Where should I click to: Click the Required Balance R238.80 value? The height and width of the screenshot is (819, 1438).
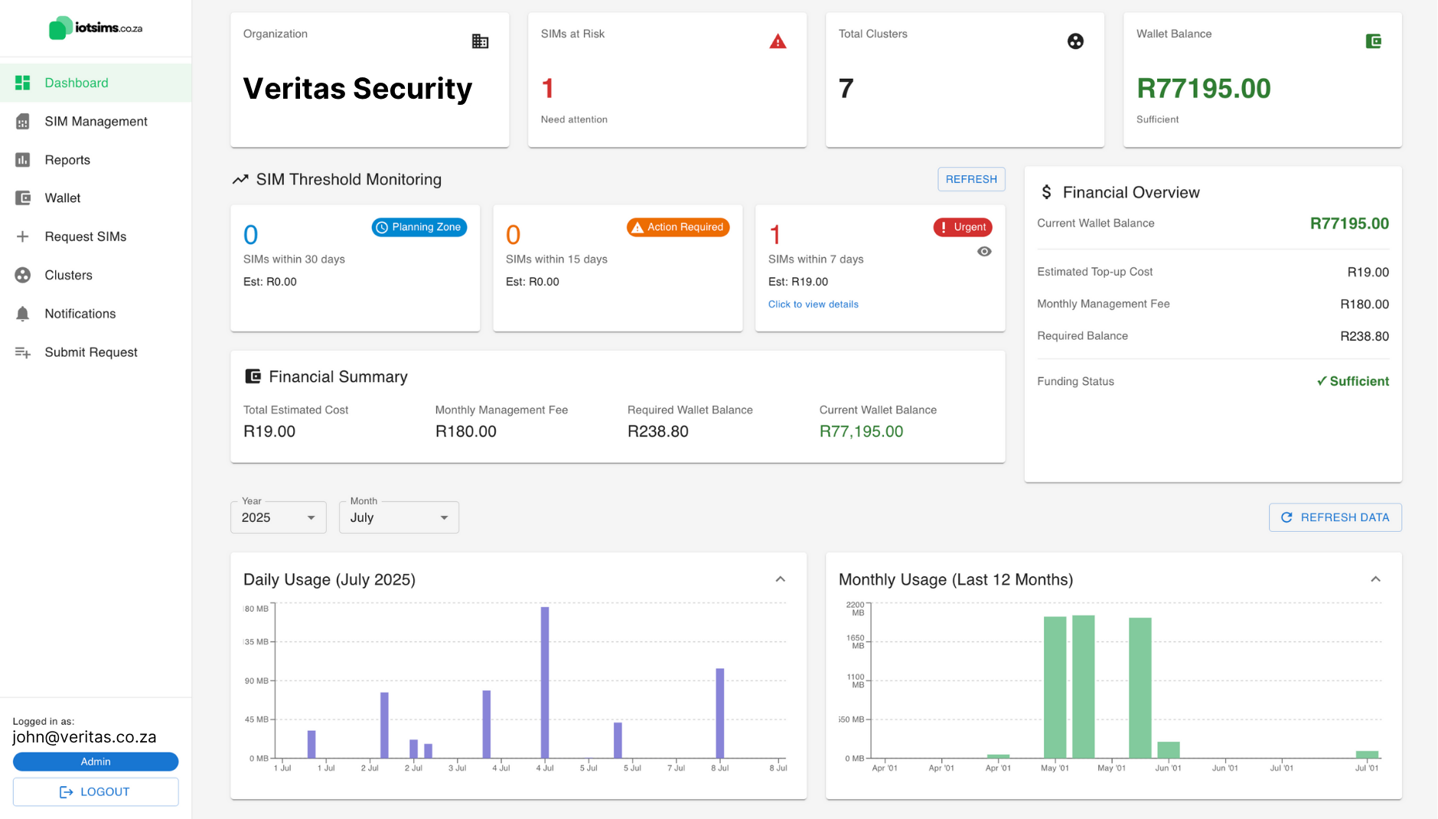point(1364,336)
